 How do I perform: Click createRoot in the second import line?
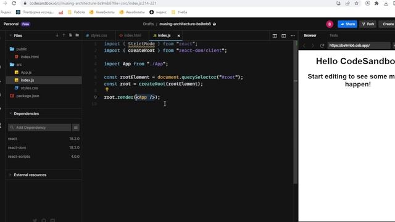point(141,51)
